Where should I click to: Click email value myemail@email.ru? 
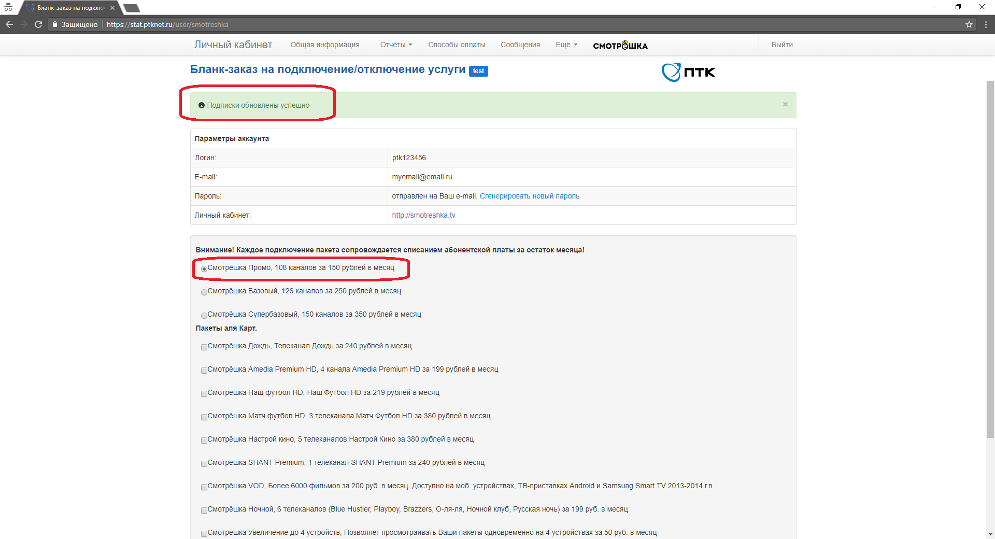[422, 177]
